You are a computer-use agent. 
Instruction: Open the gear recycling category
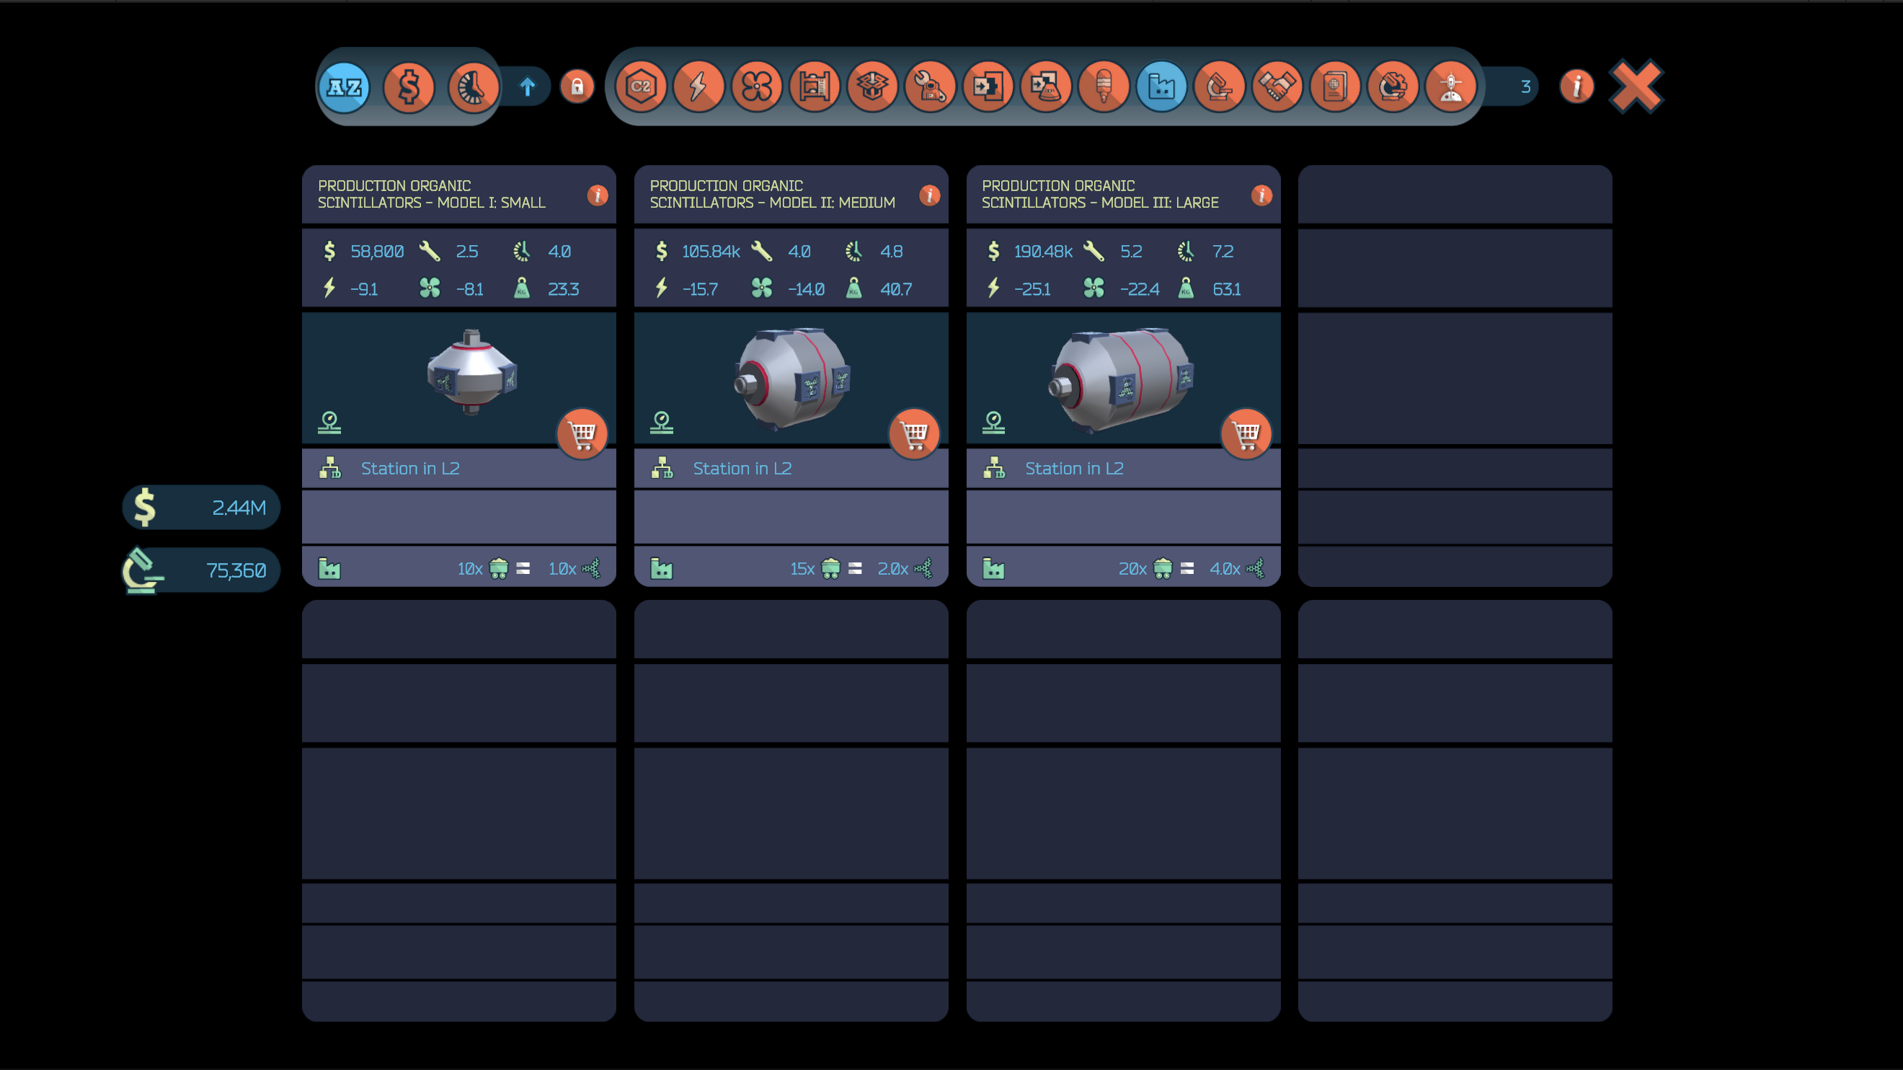pos(1393,87)
